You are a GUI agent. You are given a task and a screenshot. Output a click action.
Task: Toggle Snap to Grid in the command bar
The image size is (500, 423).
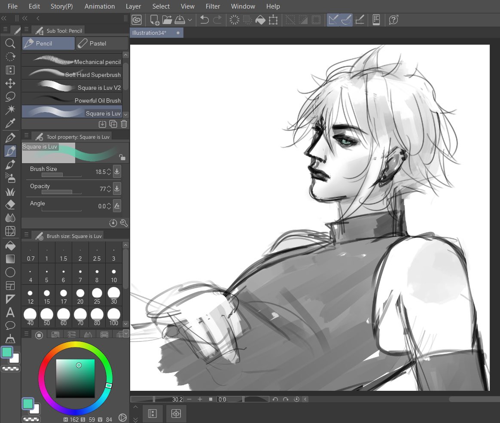click(x=360, y=20)
